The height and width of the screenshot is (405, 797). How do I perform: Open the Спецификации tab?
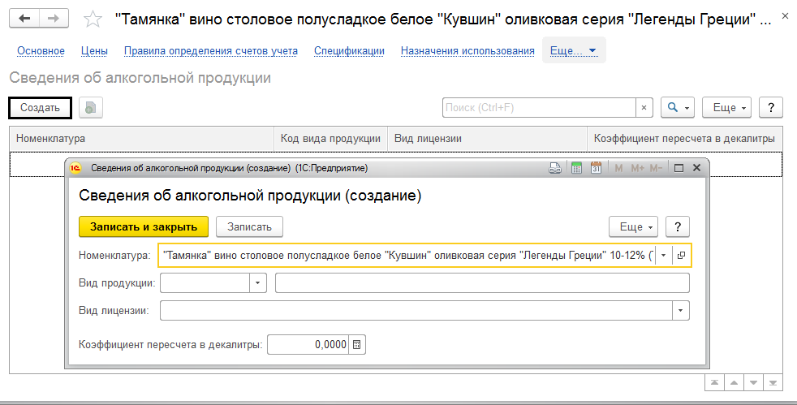point(349,50)
